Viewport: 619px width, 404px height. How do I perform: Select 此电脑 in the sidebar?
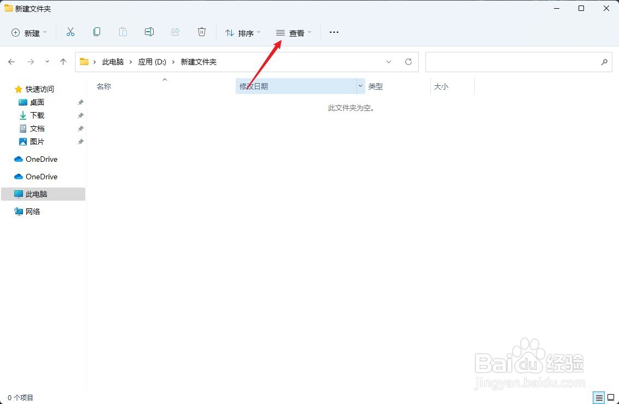[x=43, y=194]
